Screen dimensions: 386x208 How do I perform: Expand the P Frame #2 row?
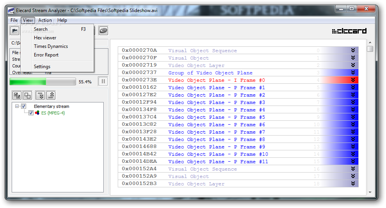353,95
